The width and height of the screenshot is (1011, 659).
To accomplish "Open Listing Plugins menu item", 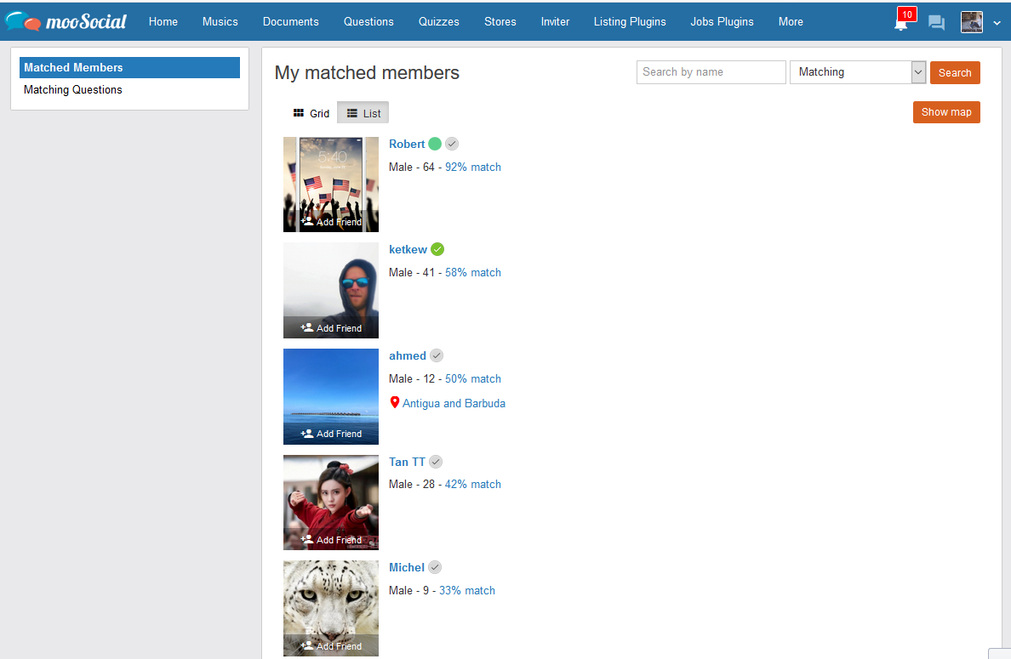I will coord(629,21).
